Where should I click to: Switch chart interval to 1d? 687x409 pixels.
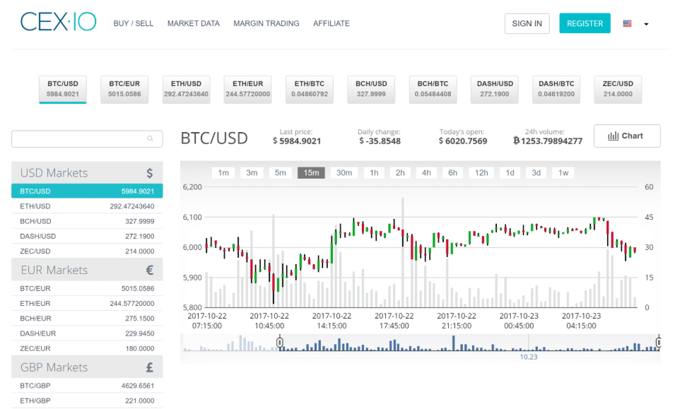pos(510,172)
